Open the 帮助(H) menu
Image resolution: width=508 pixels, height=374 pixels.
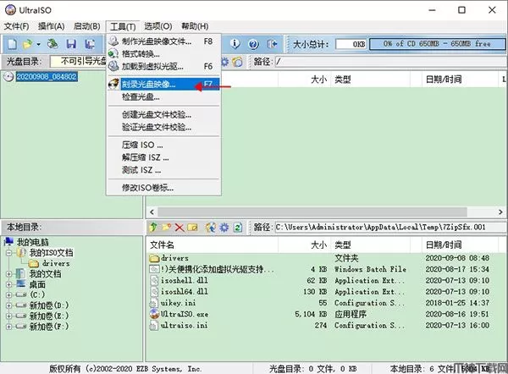pyautogui.click(x=195, y=26)
